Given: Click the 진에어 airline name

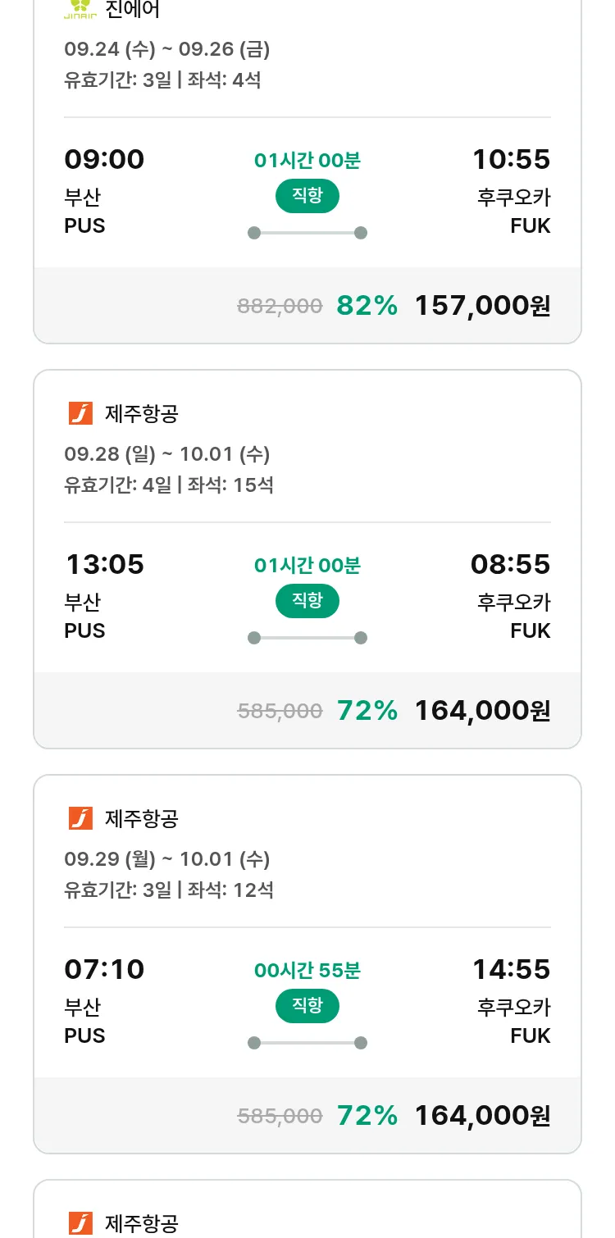Looking at the screenshot, I should [133, 10].
